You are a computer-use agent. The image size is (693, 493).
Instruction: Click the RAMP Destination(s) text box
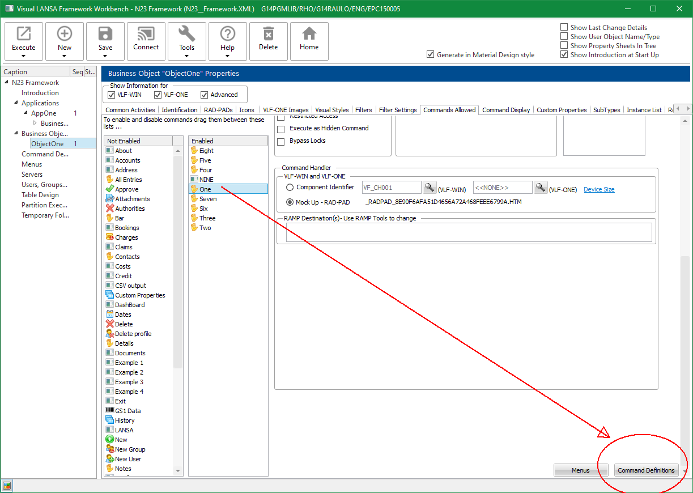[x=469, y=232]
